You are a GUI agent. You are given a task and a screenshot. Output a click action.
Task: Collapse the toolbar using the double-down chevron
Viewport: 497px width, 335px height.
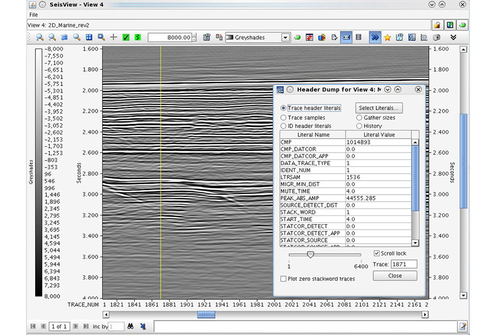coord(453,37)
